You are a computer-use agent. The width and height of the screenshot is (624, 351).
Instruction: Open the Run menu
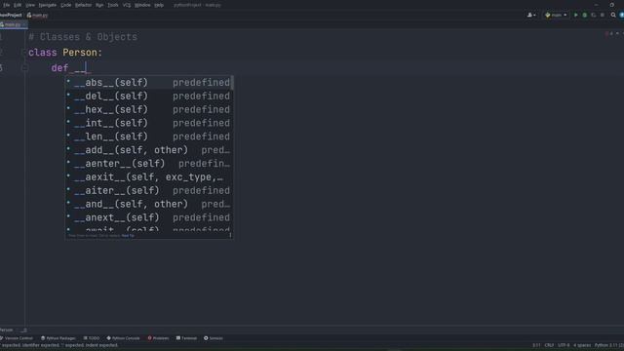coord(99,5)
